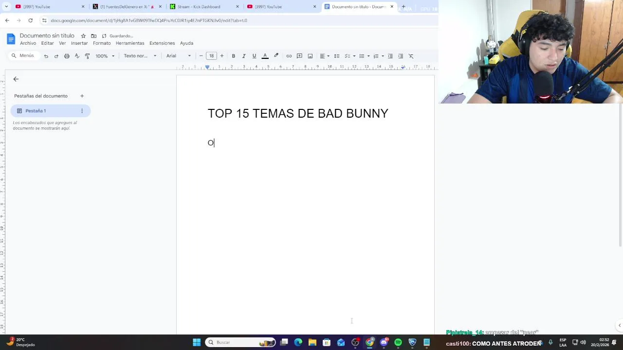Close the 'Documento sin título' browser tab
Image resolution: width=623 pixels, height=350 pixels.
392,7
